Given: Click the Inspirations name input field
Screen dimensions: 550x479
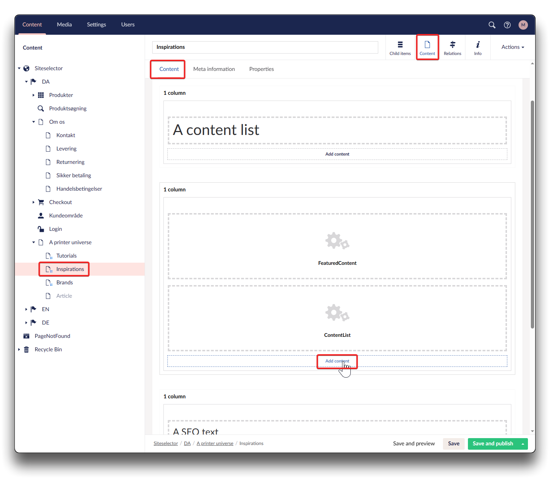Looking at the screenshot, I should [x=265, y=47].
